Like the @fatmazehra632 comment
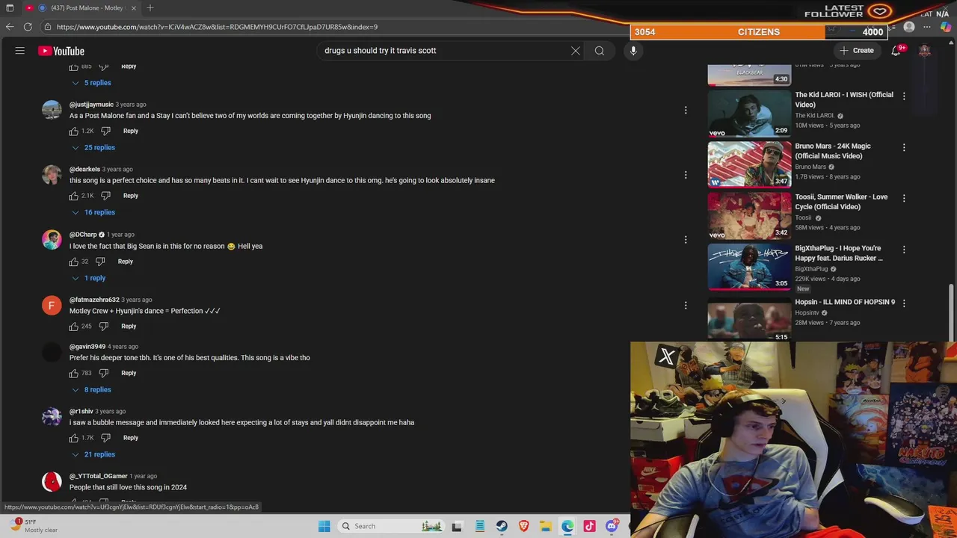 coord(74,327)
